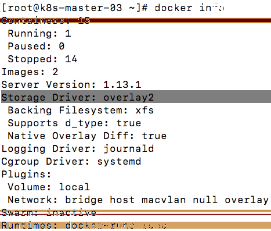Click the Running: 1 line
271x231 pixels.
39,33
